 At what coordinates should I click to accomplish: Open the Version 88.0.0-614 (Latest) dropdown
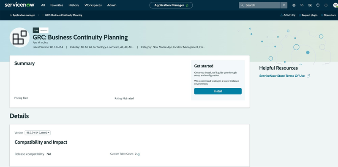coord(38,133)
